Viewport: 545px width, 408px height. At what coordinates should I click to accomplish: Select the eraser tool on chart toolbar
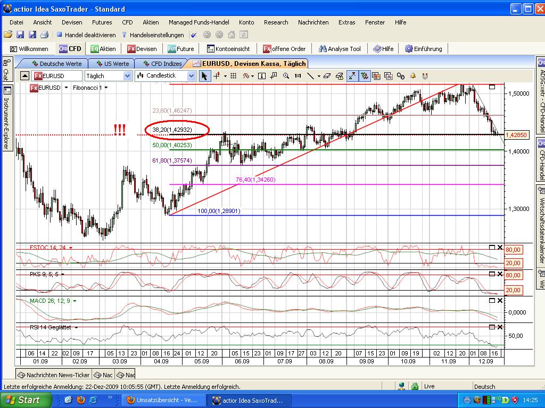coord(328,75)
